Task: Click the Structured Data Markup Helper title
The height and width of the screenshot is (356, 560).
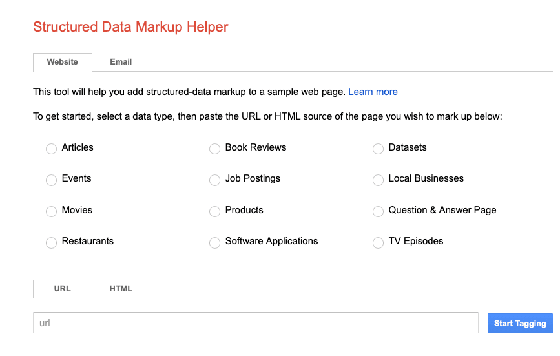Action: point(130,27)
